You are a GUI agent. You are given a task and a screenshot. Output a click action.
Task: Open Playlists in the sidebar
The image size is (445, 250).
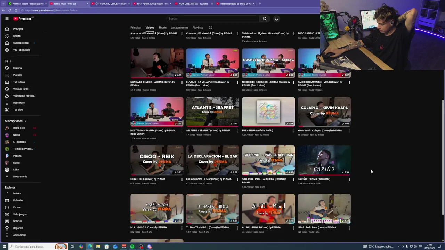(20, 75)
